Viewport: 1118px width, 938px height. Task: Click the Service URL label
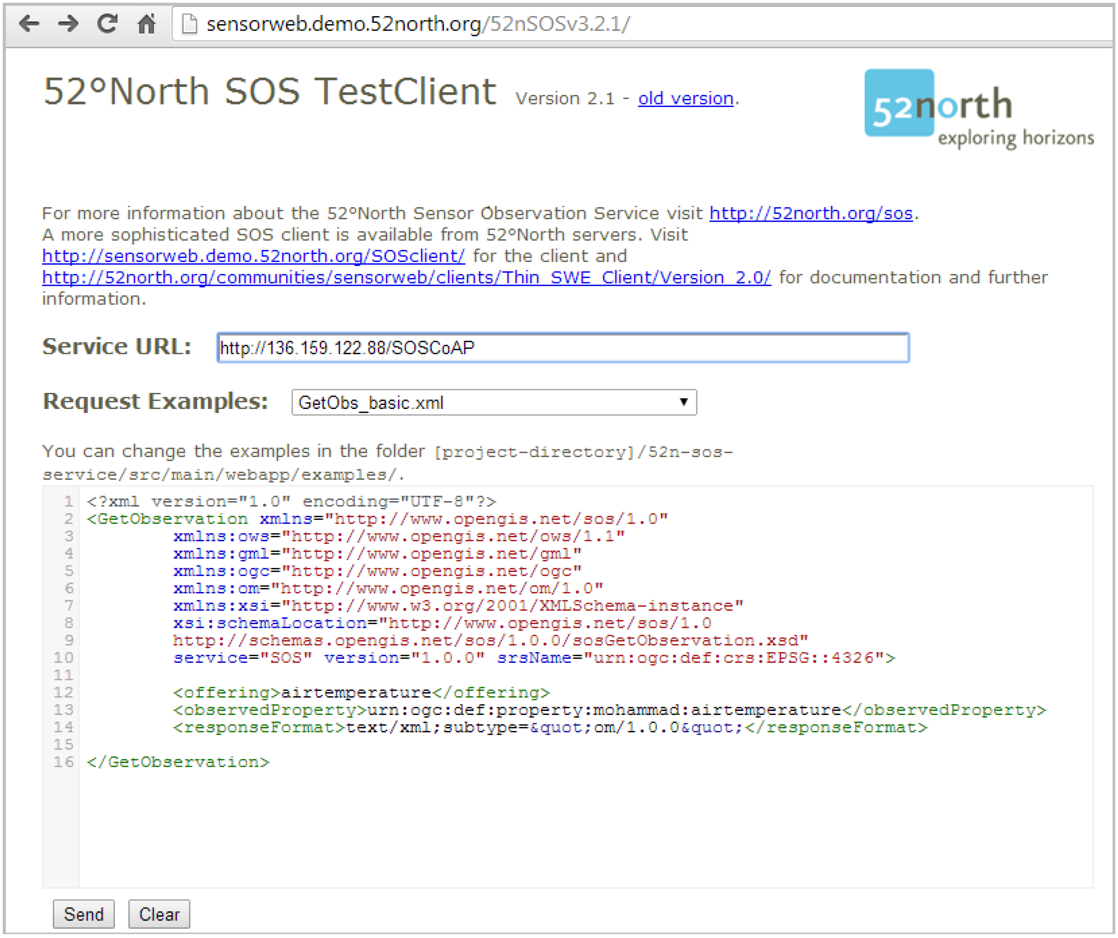pyautogui.click(x=117, y=347)
